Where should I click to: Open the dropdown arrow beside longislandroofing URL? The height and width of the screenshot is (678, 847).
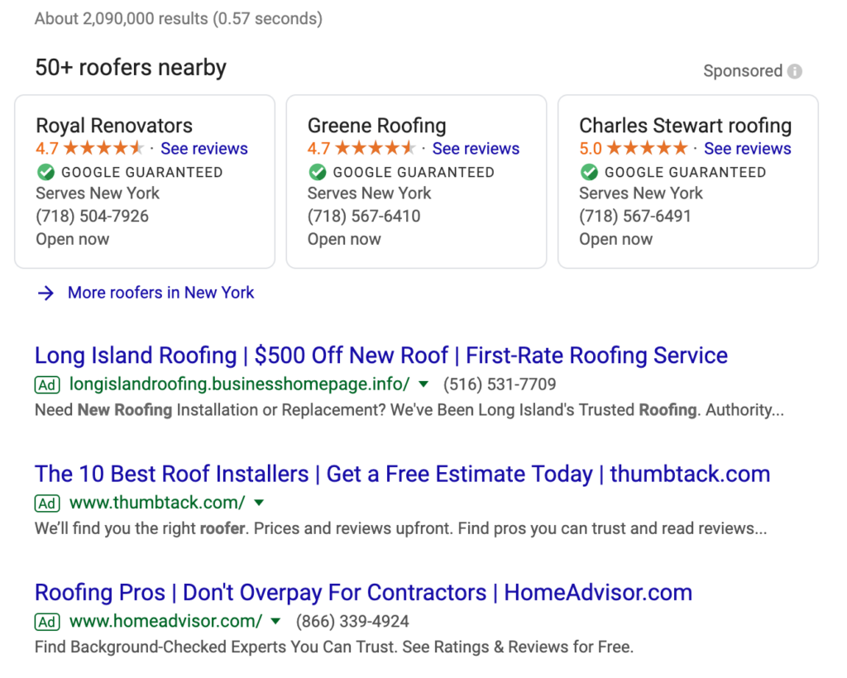423,384
